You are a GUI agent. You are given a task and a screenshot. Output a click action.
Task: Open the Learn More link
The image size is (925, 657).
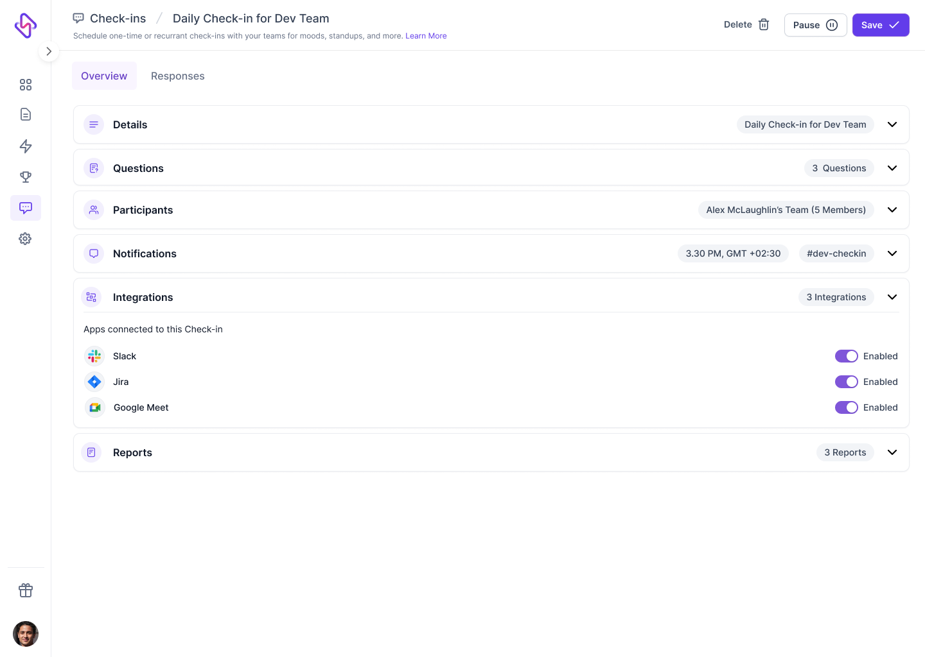pyautogui.click(x=426, y=36)
